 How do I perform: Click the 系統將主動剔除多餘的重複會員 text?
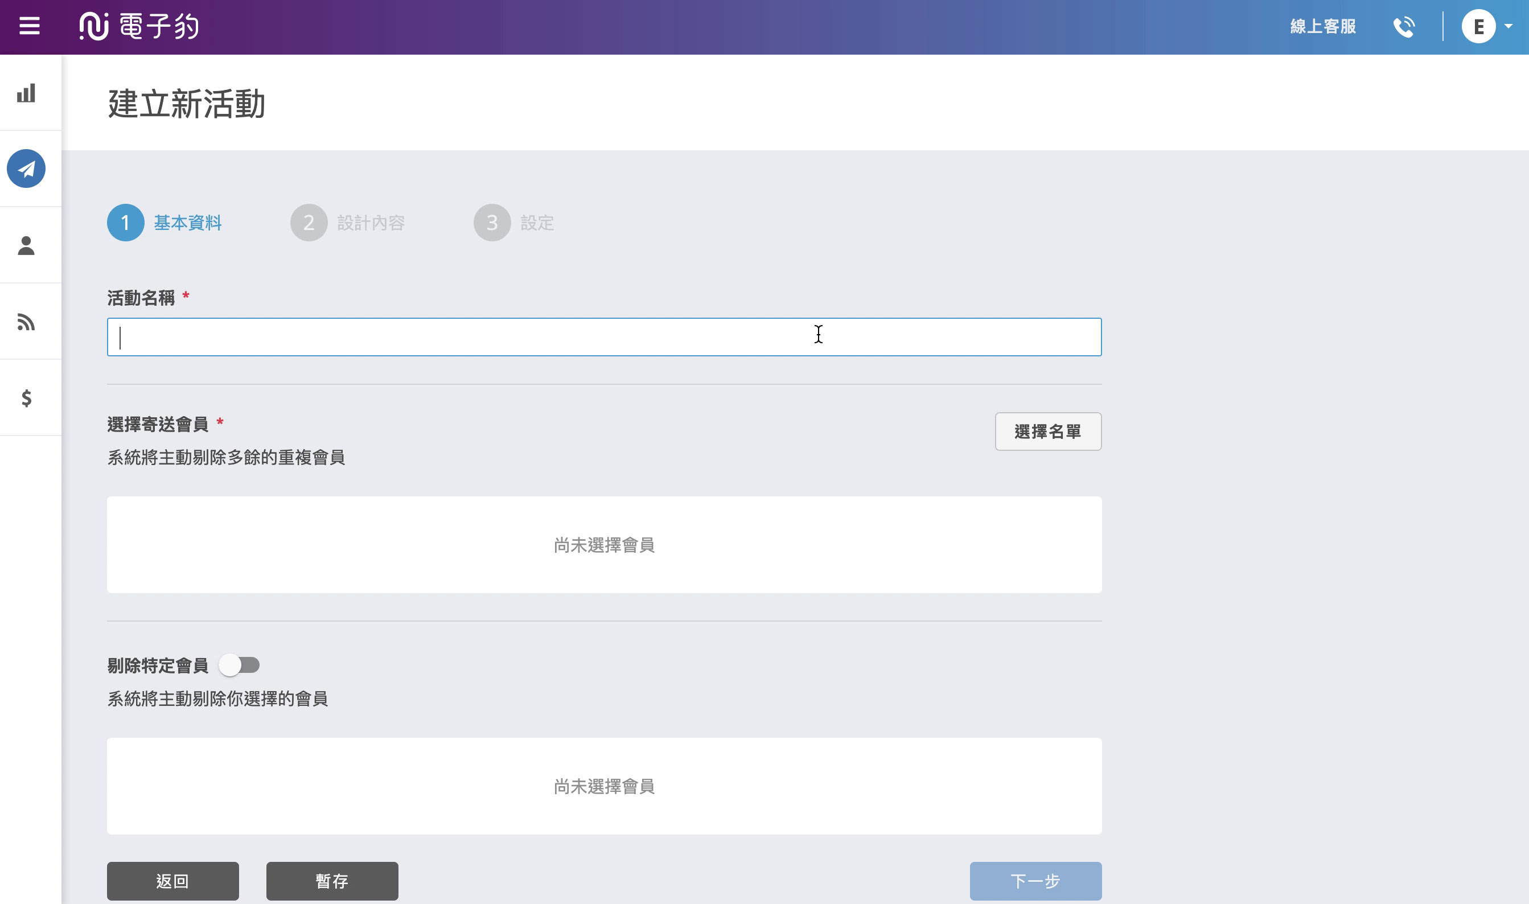tap(227, 458)
